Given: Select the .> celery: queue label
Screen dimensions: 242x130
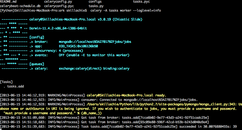Looking at the screenshot, I should (x=39, y=69).
